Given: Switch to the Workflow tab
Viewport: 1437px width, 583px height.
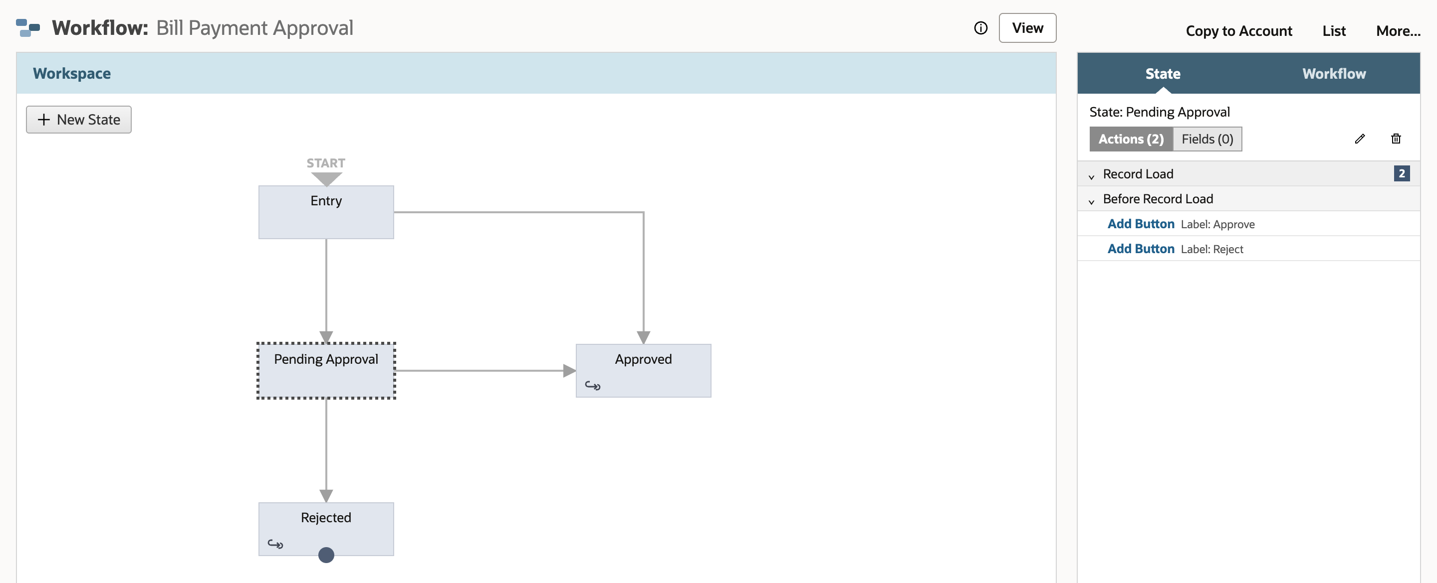Looking at the screenshot, I should (x=1334, y=74).
